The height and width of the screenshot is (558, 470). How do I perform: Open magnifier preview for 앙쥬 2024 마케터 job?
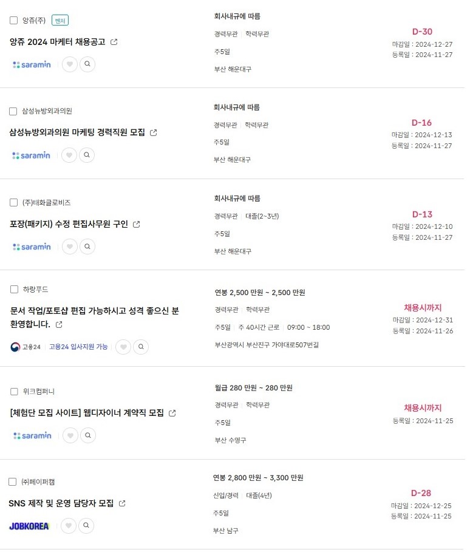(87, 64)
